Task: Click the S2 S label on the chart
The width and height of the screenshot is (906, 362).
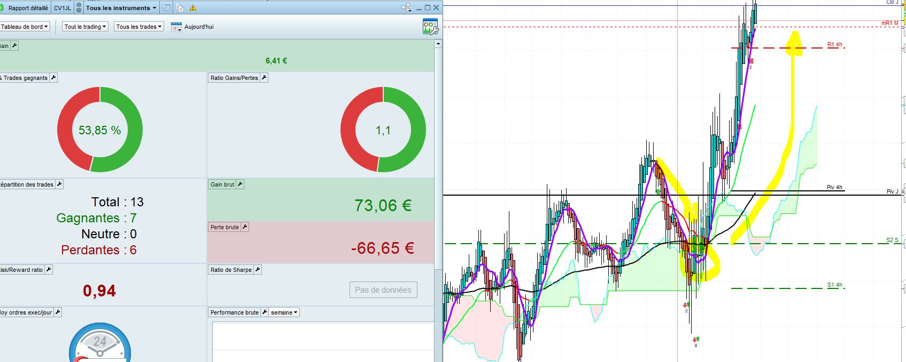Action: coord(893,240)
